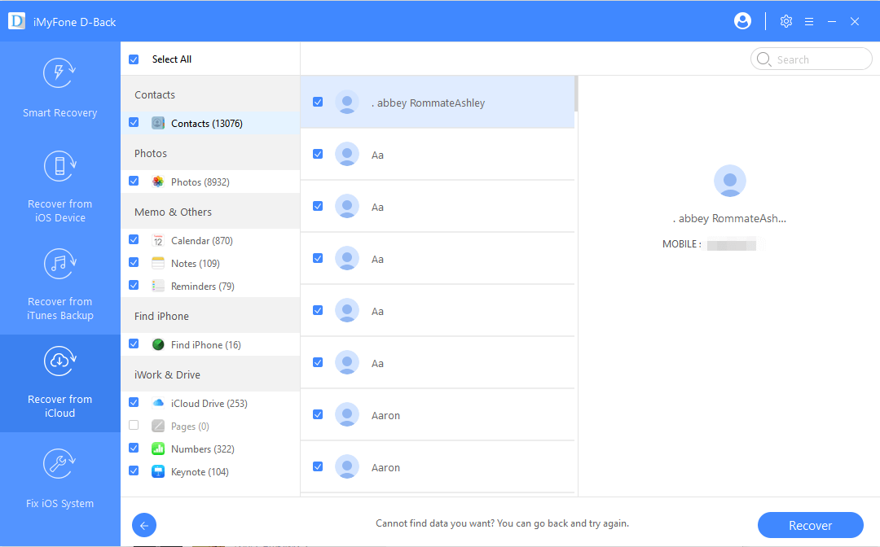Click avatar of . abbey RommateAshley contact row
This screenshot has height=547, width=880.
click(347, 102)
